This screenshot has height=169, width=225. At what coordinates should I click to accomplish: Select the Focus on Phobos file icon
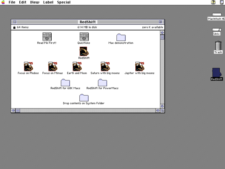28,67
